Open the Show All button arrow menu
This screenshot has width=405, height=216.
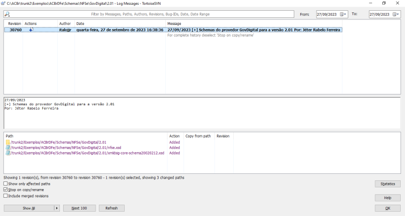pyautogui.click(x=57, y=208)
